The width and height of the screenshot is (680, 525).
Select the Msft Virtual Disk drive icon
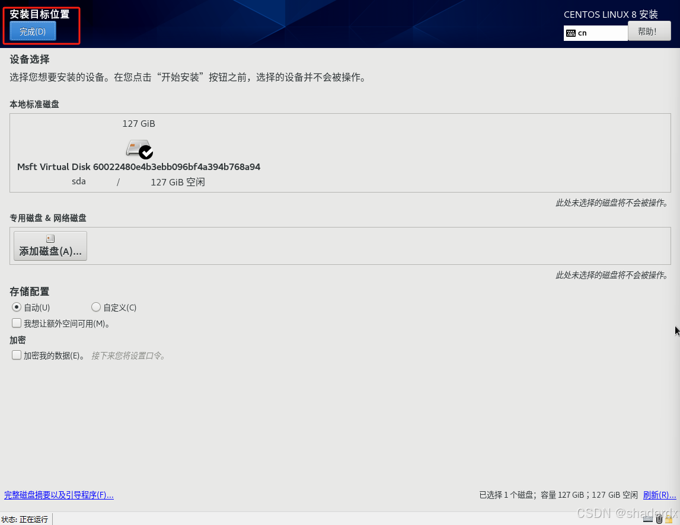(x=139, y=149)
